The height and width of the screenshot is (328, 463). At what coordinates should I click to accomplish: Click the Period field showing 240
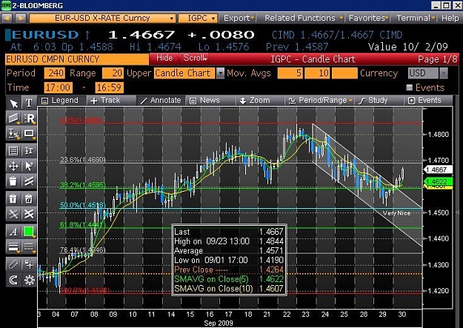tap(55, 73)
